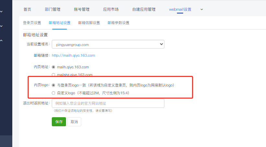Choose 自定义logo radio option
The image size is (266, 147).
tap(53, 93)
